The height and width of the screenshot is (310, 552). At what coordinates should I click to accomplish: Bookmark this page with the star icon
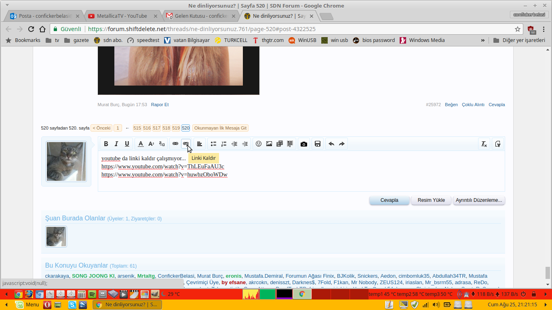(x=517, y=29)
